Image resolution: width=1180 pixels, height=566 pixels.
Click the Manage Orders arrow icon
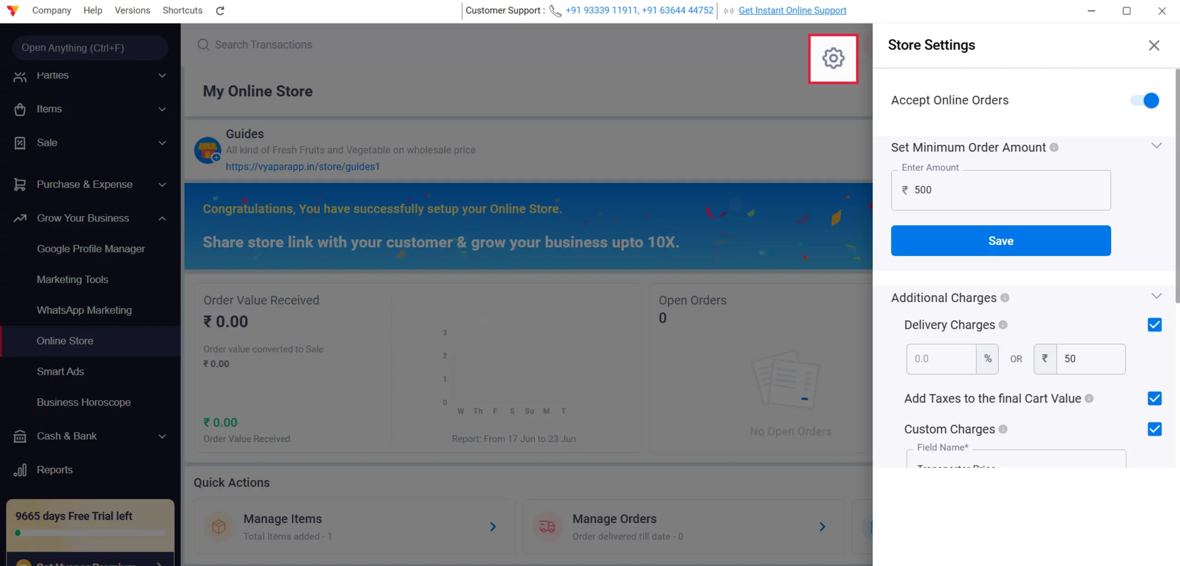click(x=822, y=527)
